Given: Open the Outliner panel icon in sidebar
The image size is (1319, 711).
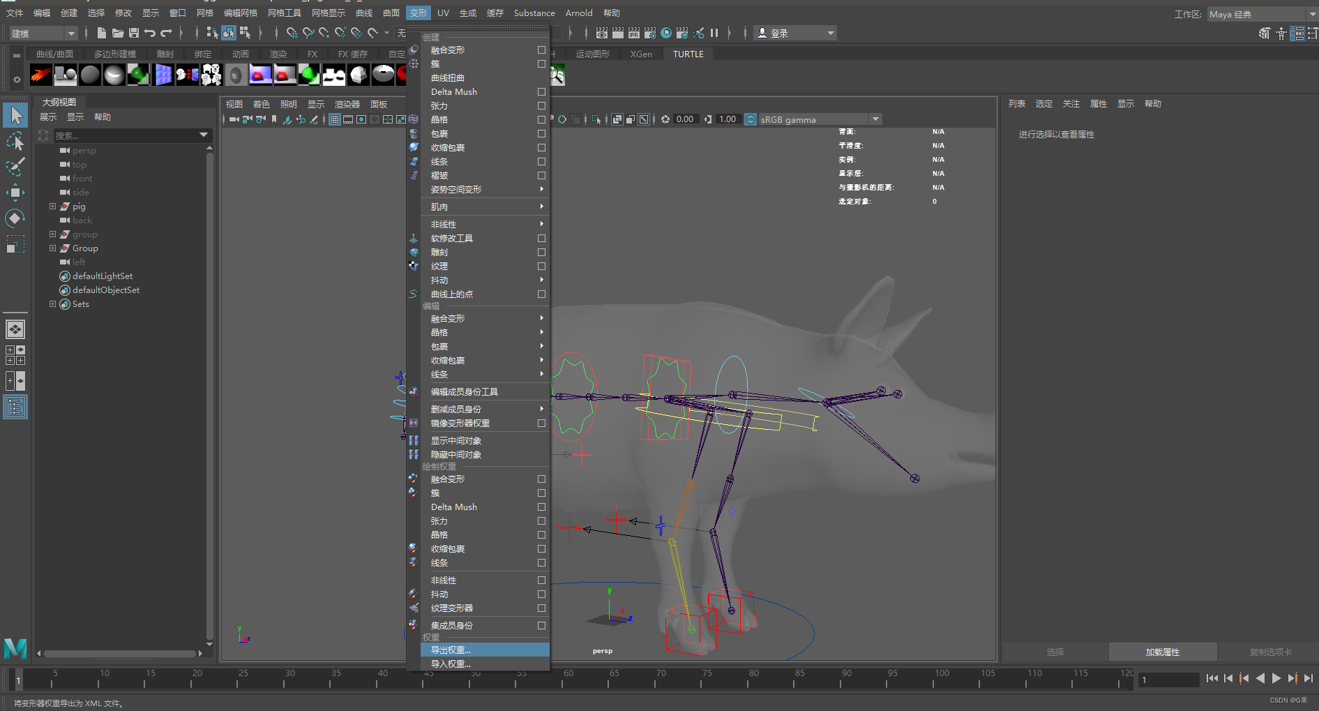Looking at the screenshot, I should click(x=15, y=407).
